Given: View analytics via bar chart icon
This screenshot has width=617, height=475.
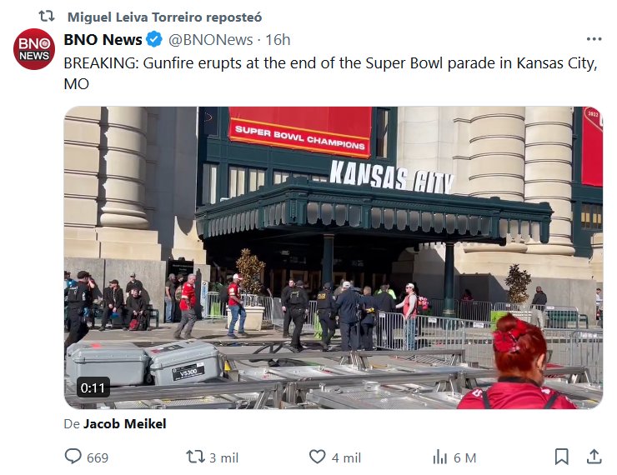Looking at the screenshot, I should 440,457.
